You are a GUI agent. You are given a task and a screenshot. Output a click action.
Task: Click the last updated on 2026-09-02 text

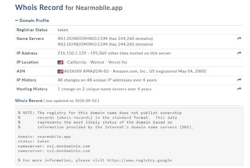click(71, 101)
